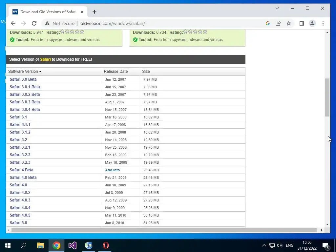Close the Download Old Versions tab
The height and width of the screenshot is (252, 336).
(x=82, y=12)
